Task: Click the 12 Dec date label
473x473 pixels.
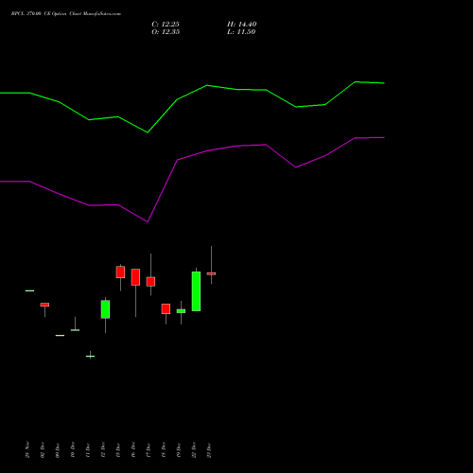Action: [x=103, y=449]
